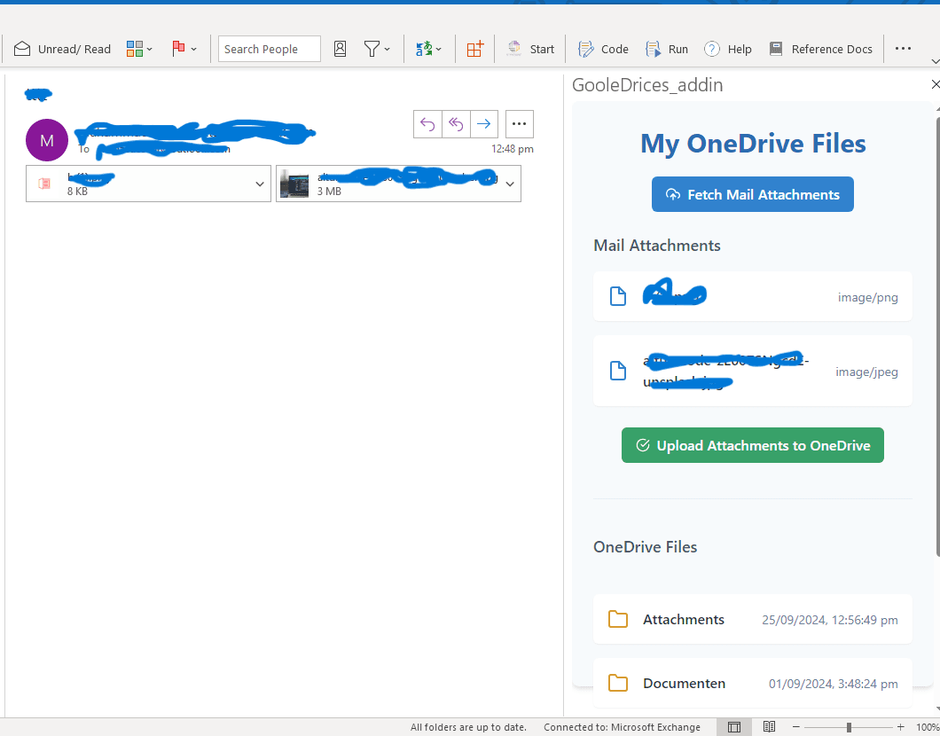Expand the Filter Email dropdown arrow
Viewport: 940px width, 736px height.
(388, 49)
